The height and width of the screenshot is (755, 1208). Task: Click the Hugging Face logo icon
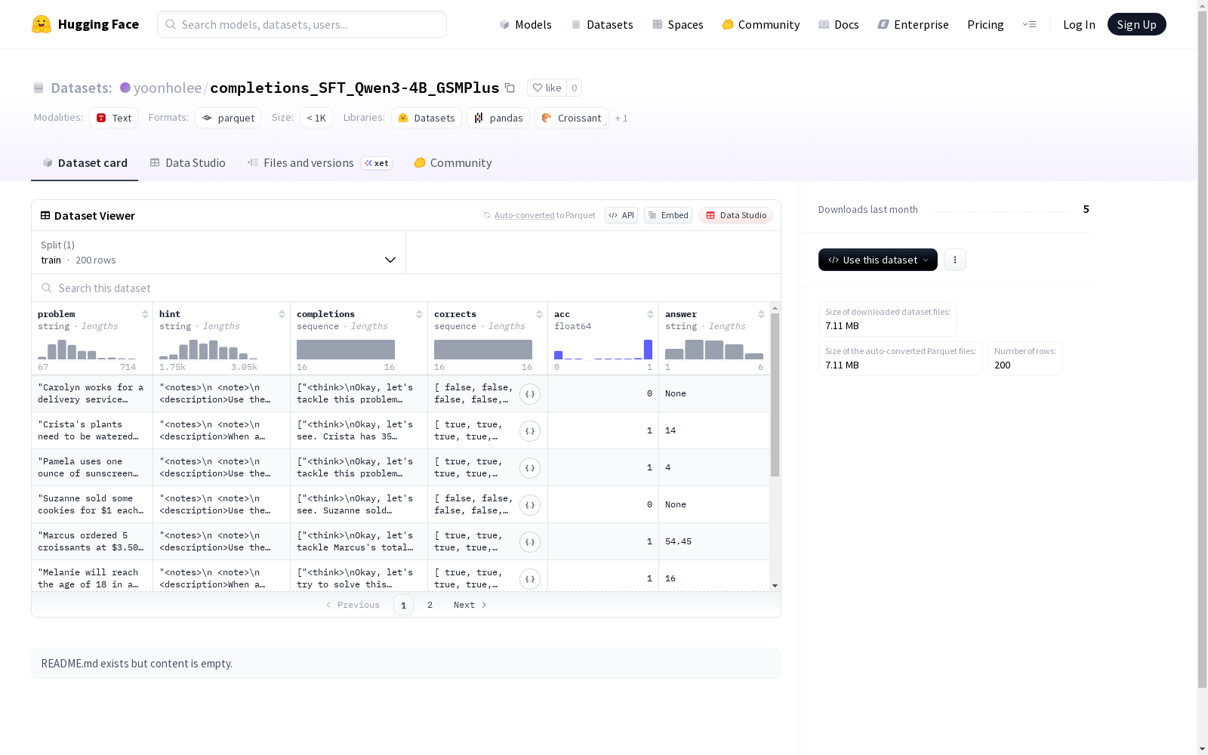[42, 24]
